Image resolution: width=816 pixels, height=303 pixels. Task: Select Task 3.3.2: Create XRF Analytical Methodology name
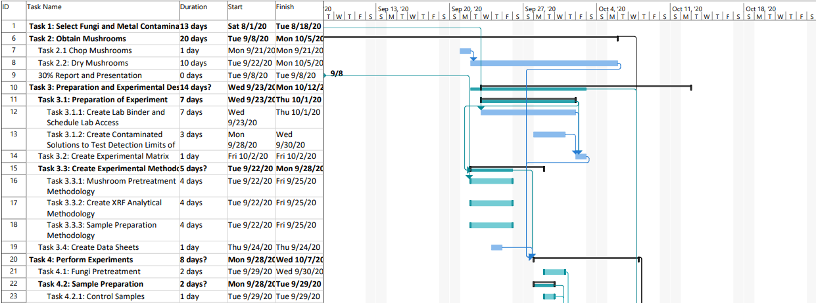point(102,209)
